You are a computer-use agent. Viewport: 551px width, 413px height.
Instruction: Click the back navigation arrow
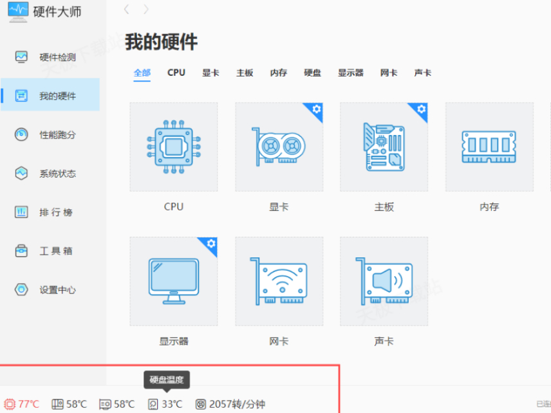tap(126, 10)
